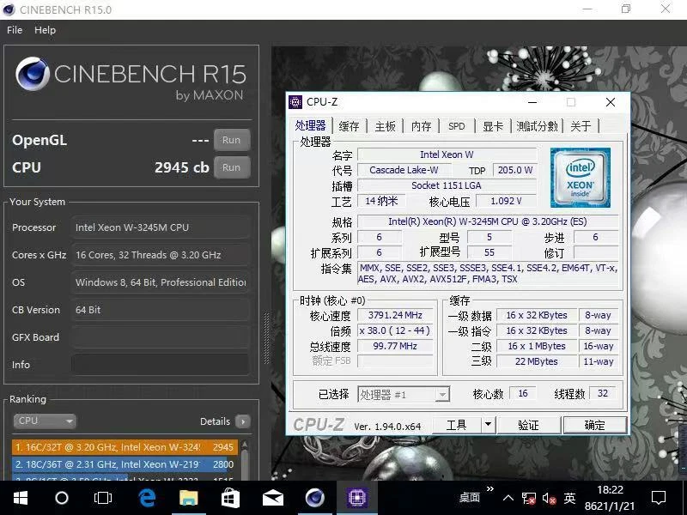Screen dimensions: 687x515
Task: Click Details in the Ranking section
Action: pyautogui.click(x=216, y=421)
